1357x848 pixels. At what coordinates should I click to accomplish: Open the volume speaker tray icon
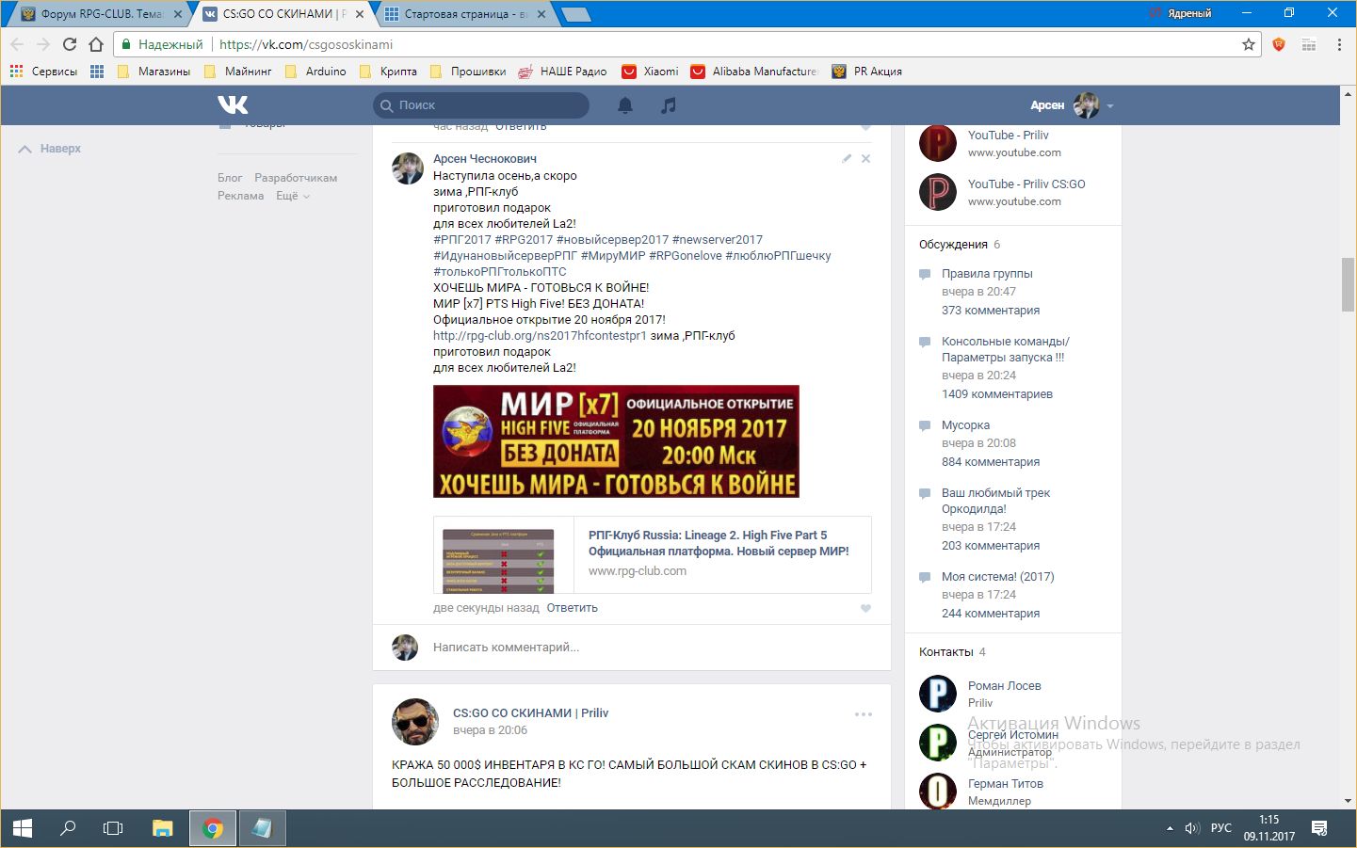point(1192,828)
